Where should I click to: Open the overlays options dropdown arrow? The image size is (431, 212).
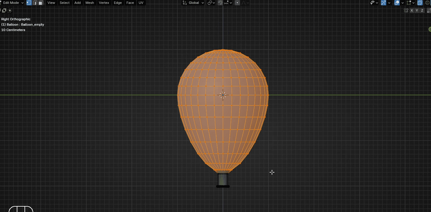(403, 3)
